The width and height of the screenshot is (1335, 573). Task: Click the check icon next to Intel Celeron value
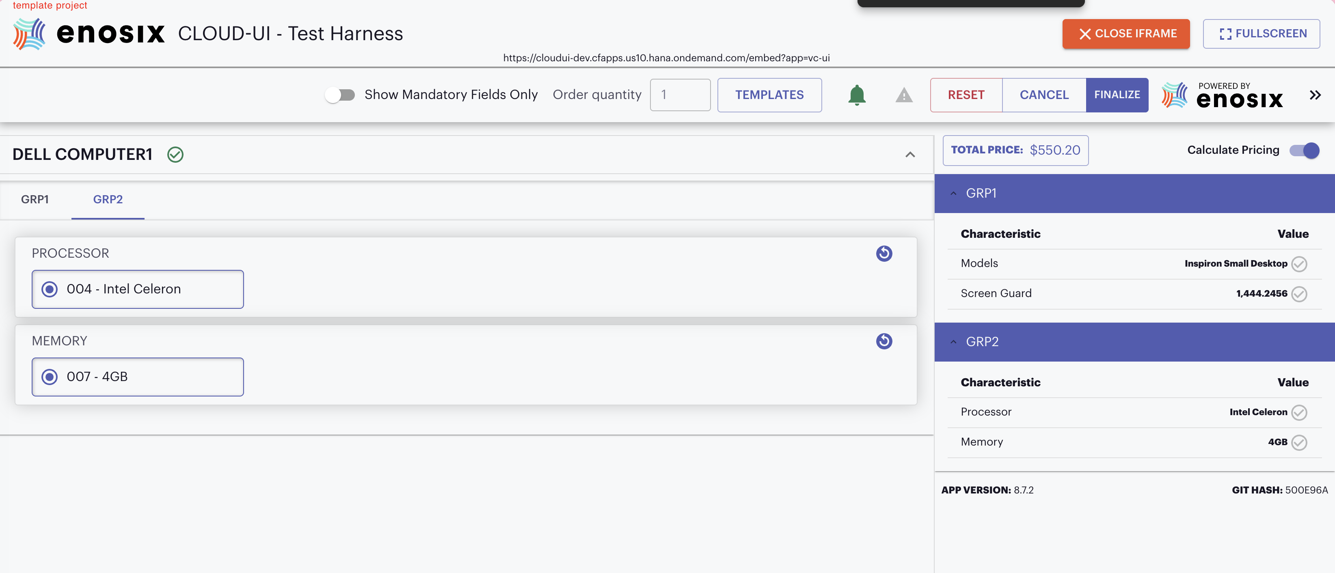tap(1299, 412)
